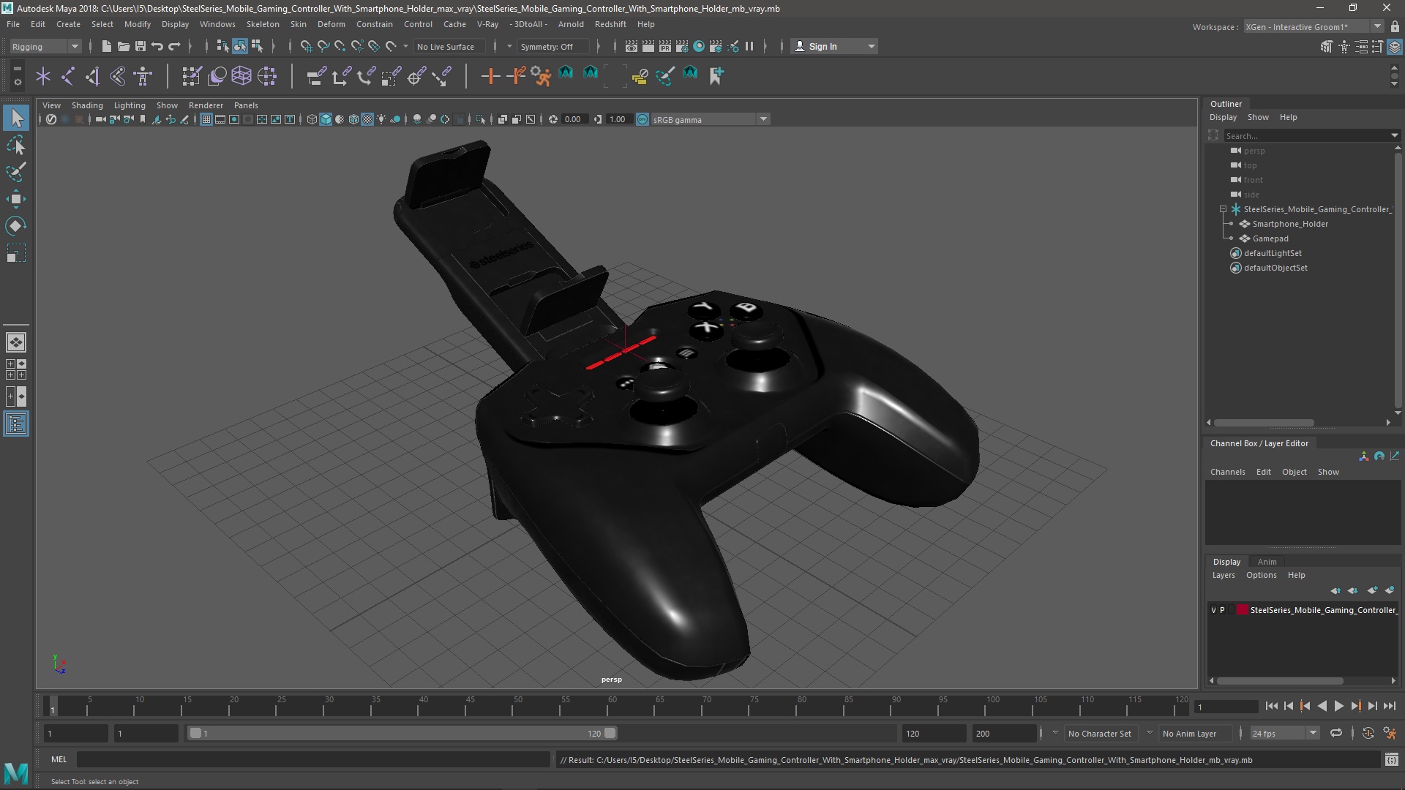This screenshot has height=790, width=1405.
Task: Select the Single Pane layout icon
Action: click(x=16, y=342)
